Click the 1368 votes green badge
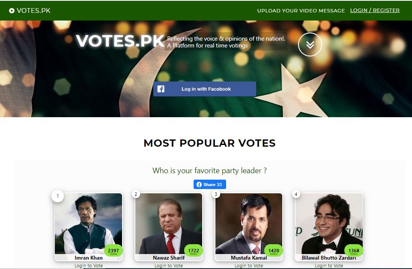This screenshot has height=269, width=412. (x=354, y=251)
